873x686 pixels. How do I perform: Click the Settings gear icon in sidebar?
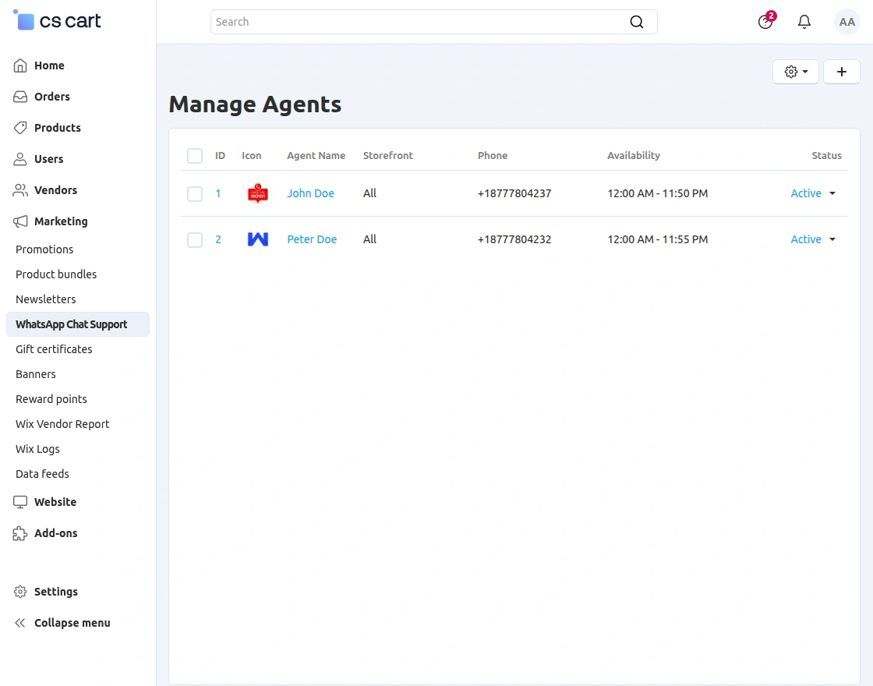coord(20,592)
